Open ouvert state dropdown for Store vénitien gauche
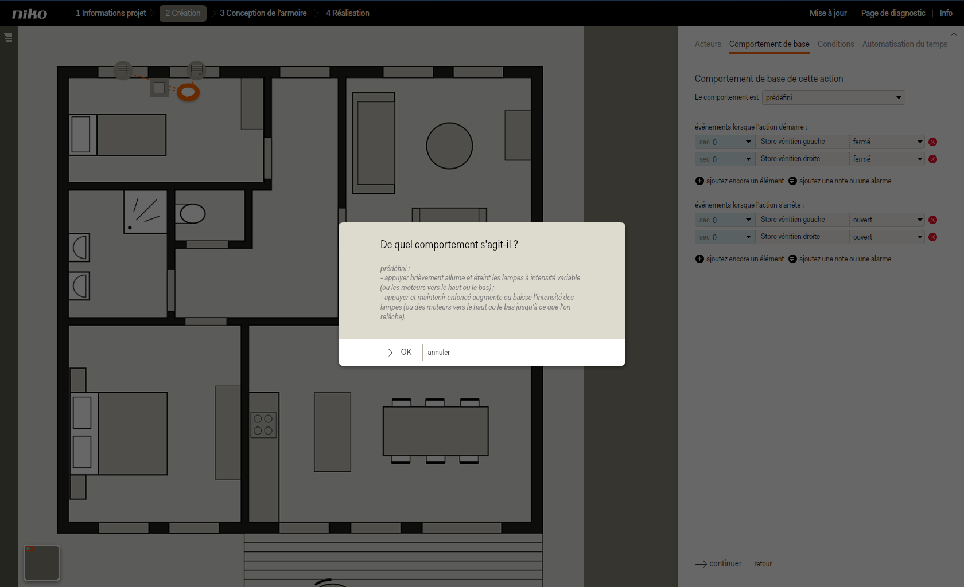 (887, 220)
